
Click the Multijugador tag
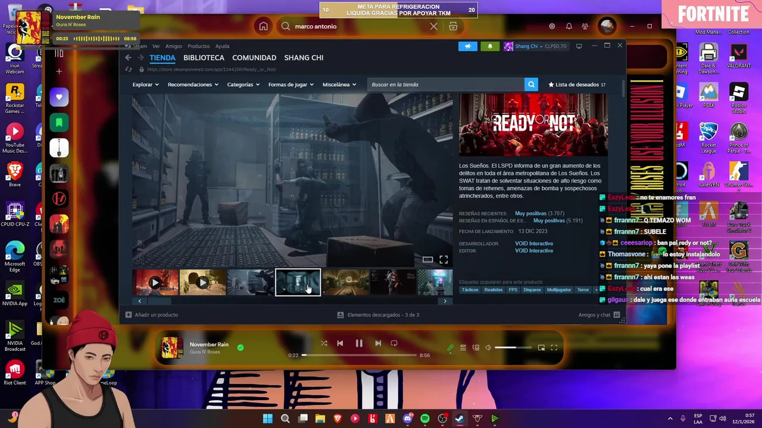(x=559, y=290)
